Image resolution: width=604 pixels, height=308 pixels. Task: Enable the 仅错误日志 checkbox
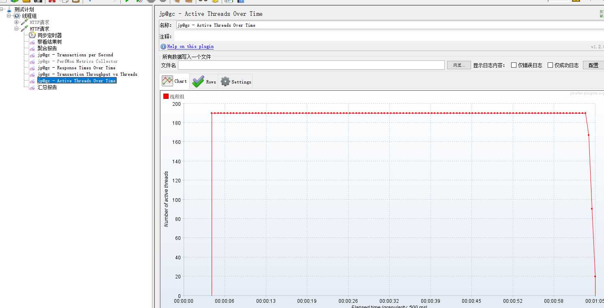pyautogui.click(x=514, y=65)
